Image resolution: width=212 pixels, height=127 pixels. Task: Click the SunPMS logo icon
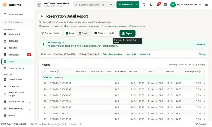5,5
